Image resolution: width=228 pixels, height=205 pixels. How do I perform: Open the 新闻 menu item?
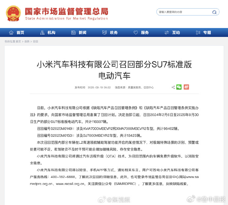[83, 33]
